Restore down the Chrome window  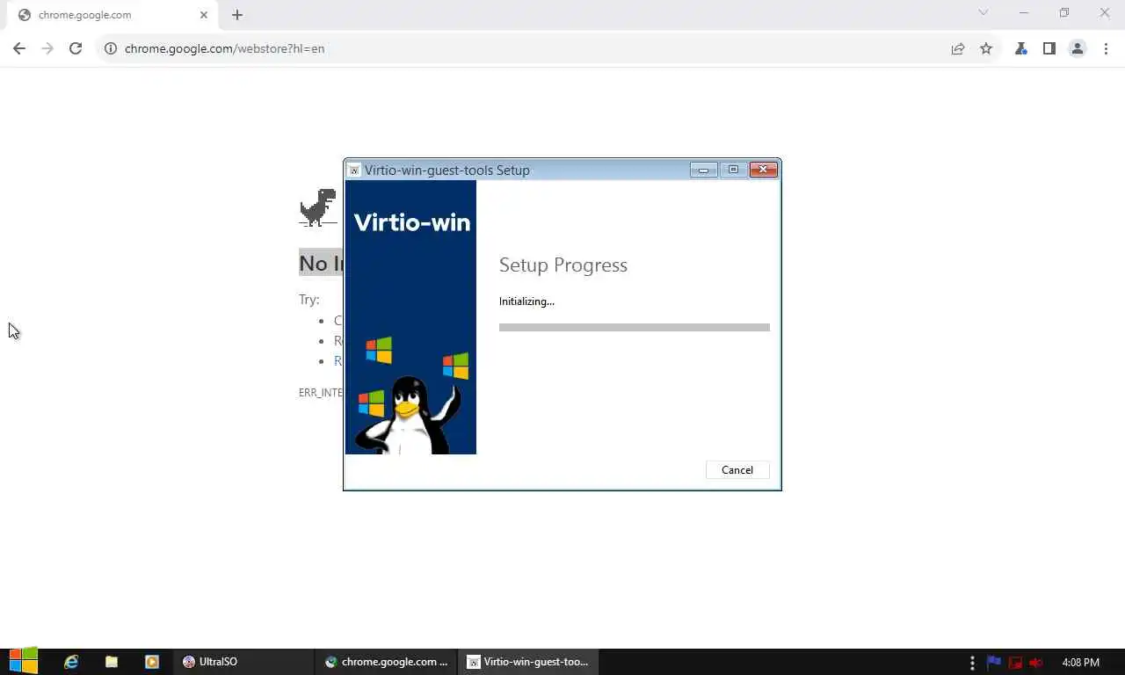click(x=1064, y=12)
